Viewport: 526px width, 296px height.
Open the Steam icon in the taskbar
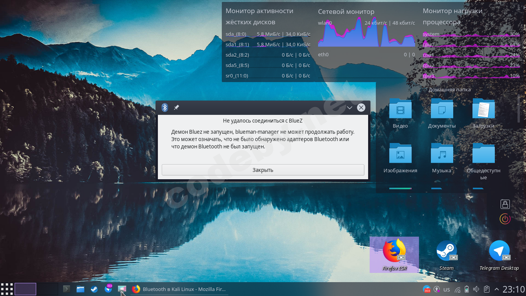tap(94, 289)
